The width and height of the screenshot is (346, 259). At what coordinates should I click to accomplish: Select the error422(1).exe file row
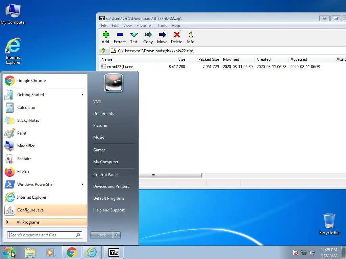(223, 67)
